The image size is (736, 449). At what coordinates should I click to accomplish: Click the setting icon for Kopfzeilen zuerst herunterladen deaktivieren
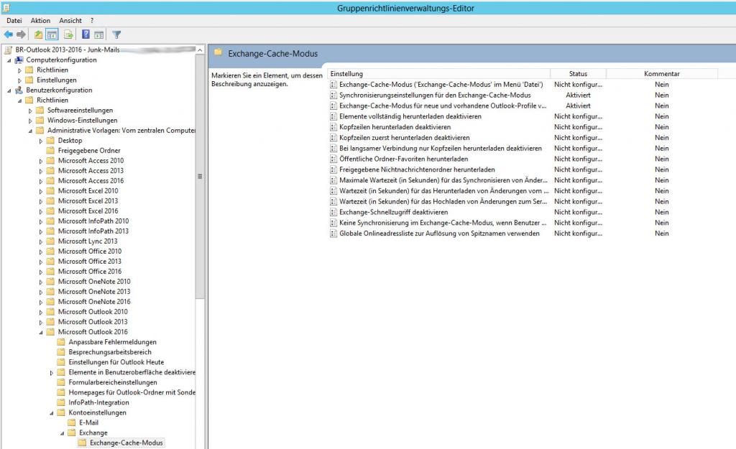click(333, 138)
